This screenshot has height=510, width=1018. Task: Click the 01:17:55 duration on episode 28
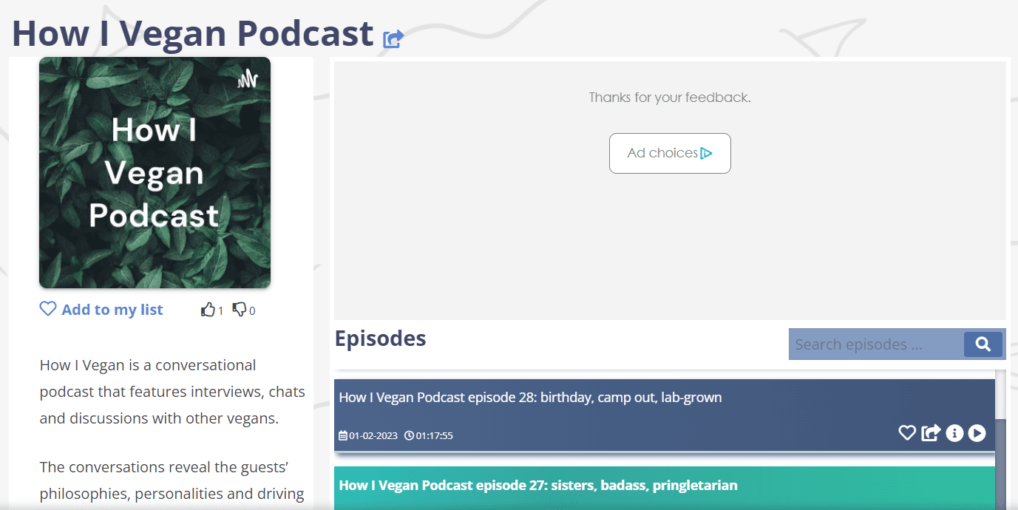tap(429, 435)
